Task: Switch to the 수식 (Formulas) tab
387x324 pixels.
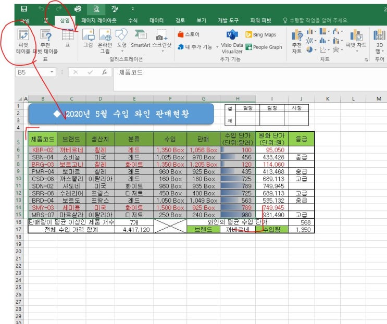Action: [133, 20]
